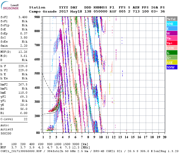This screenshot has width=179, height=153.
Task: Select the E light-blue legend swatch
Action: (172, 29)
